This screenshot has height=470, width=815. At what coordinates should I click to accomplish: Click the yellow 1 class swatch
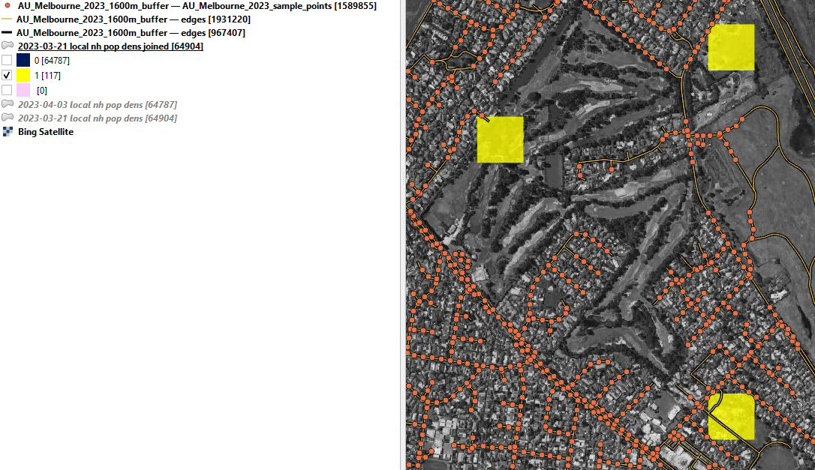[23, 75]
